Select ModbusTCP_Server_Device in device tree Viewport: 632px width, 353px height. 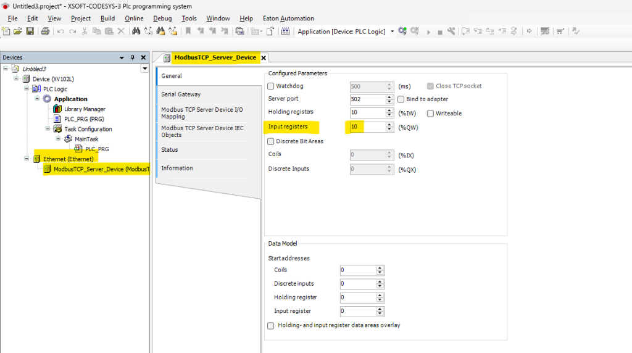click(x=101, y=169)
